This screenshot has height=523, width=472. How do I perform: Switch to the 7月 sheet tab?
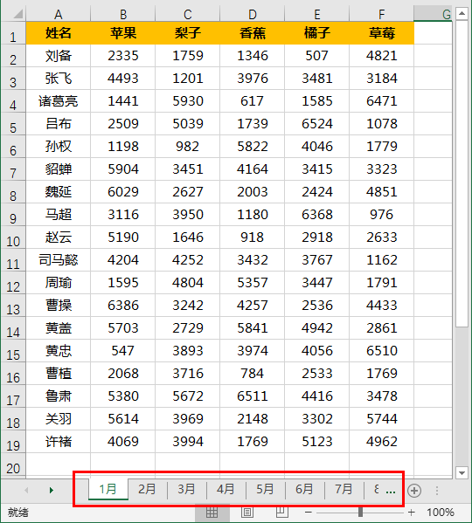(344, 489)
